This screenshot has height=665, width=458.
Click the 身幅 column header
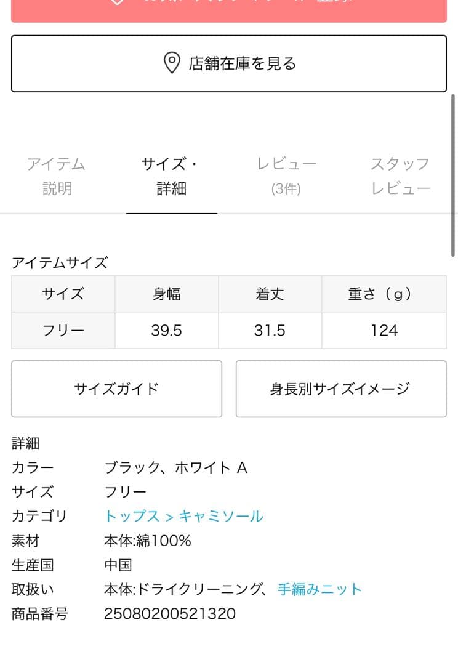pyautogui.click(x=167, y=294)
